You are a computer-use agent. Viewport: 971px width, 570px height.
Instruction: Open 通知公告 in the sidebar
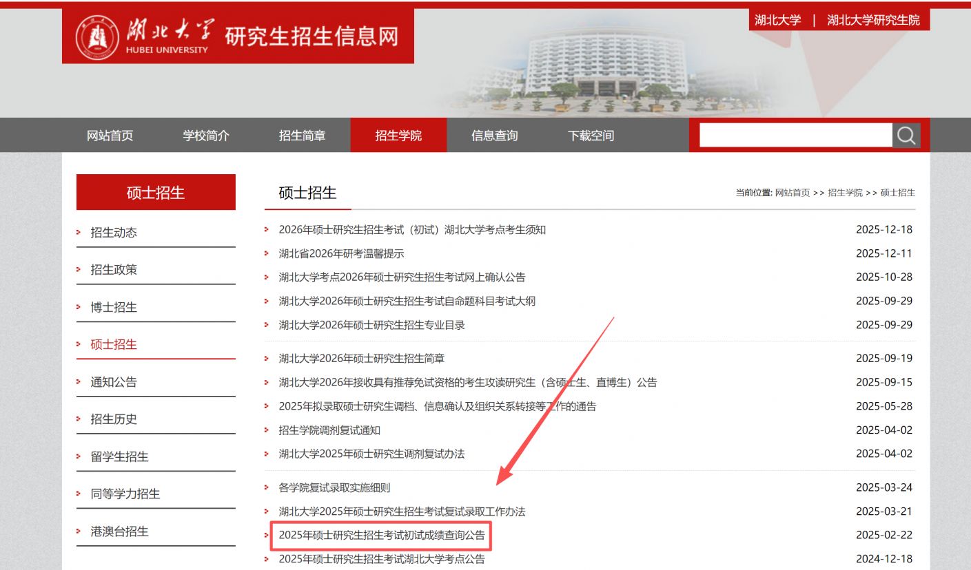click(114, 382)
